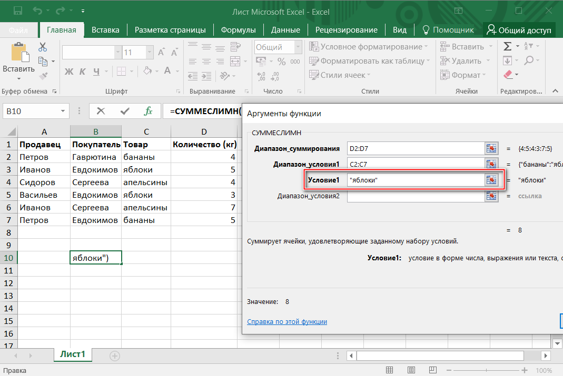Open the number format Общий dropdown
The height and width of the screenshot is (376, 563).
click(x=298, y=47)
